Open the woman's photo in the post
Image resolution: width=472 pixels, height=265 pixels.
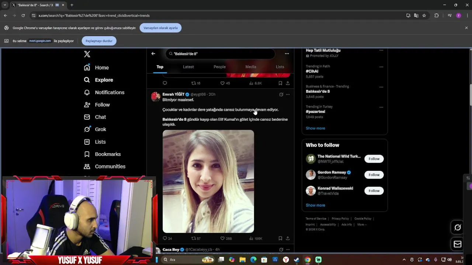click(208, 181)
